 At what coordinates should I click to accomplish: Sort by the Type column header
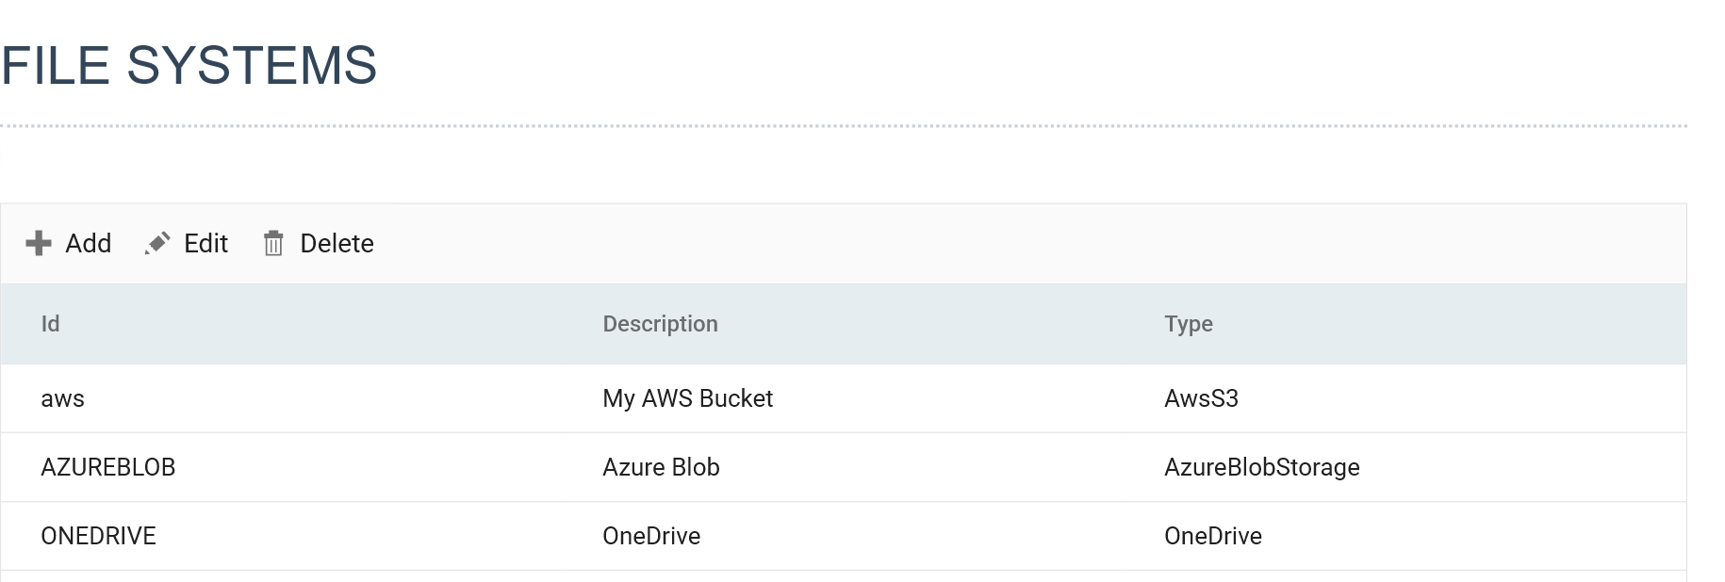(x=1188, y=324)
